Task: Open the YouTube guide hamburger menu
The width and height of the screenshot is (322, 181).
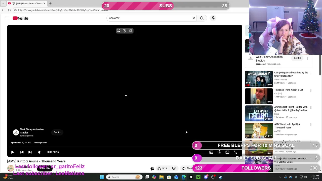Action: [x=7, y=18]
